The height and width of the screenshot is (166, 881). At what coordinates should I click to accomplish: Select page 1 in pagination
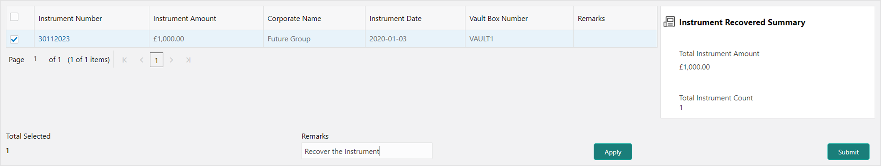click(x=156, y=60)
